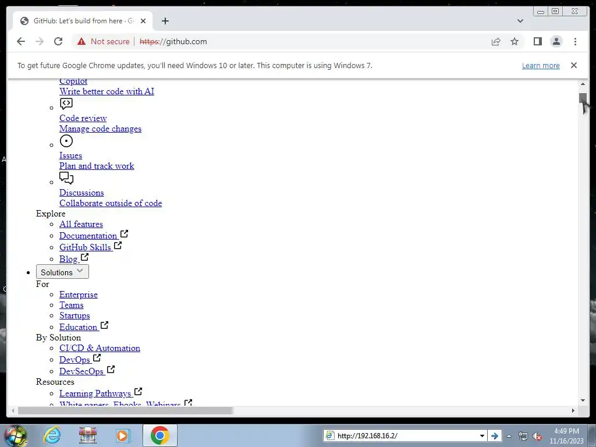Open the Copilot link
This screenshot has width=596, height=447.
click(73, 81)
